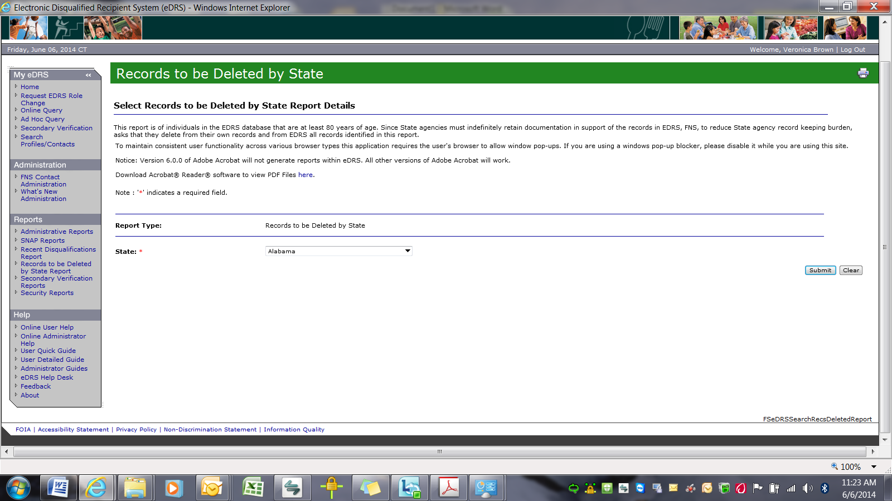
Task: Click 'here' to download Acrobat Reader
Action: coord(306,175)
